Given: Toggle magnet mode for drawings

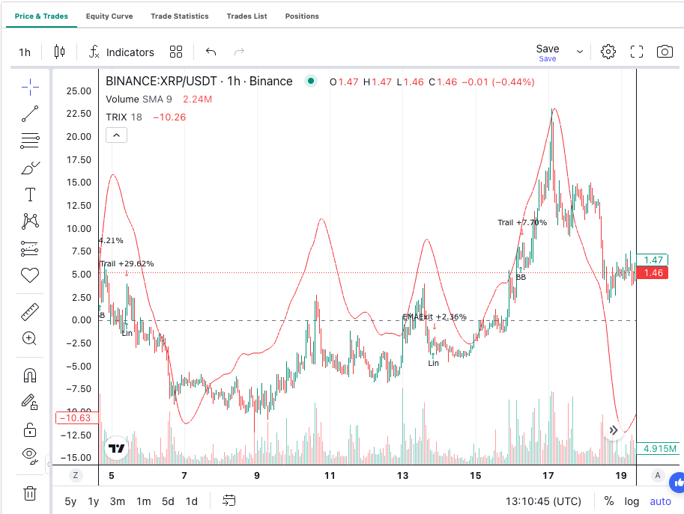Looking at the screenshot, I should click(30, 375).
